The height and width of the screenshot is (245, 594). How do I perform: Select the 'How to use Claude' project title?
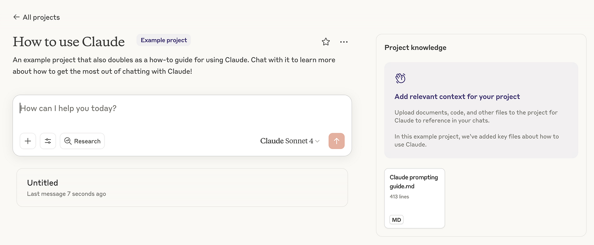coord(69,41)
